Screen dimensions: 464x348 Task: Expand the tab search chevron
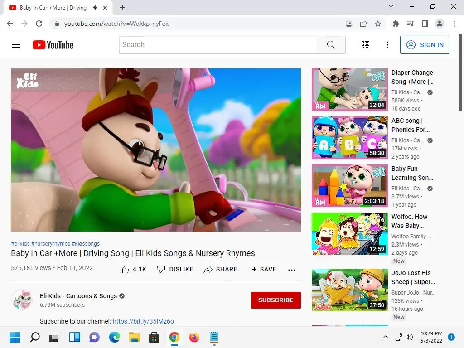(391, 6)
